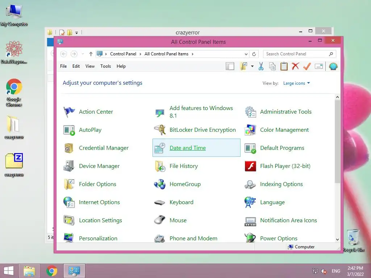Click the Administrative Tools icon

[x=250, y=112]
